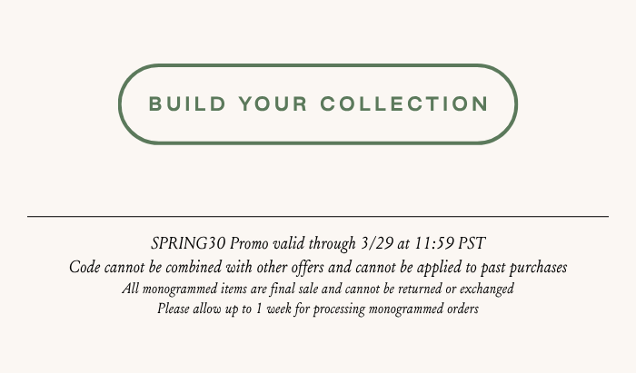Image resolution: width=636 pixels, height=373 pixels.
Task: Click the line starting "Code cannot be combined"
Action: [x=318, y=268]
